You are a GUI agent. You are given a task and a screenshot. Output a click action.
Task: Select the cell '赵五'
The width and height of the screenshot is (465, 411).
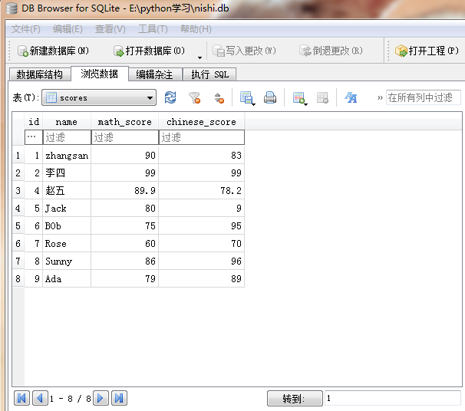click(67, 190)
